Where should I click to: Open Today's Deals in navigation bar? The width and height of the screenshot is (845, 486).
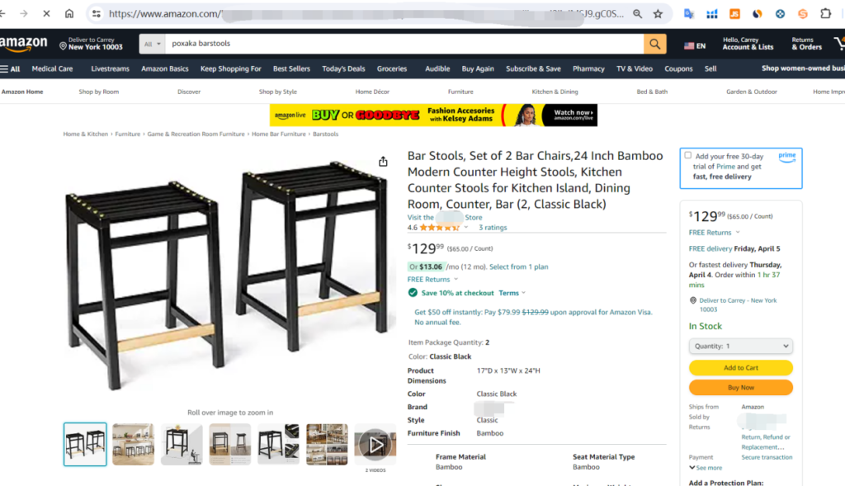[x=343, y=69]
